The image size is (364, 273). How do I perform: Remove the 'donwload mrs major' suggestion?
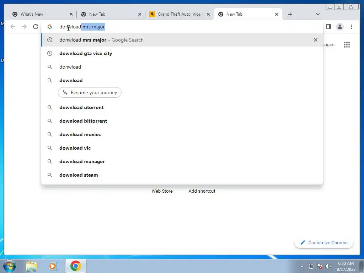click(316, 40)
